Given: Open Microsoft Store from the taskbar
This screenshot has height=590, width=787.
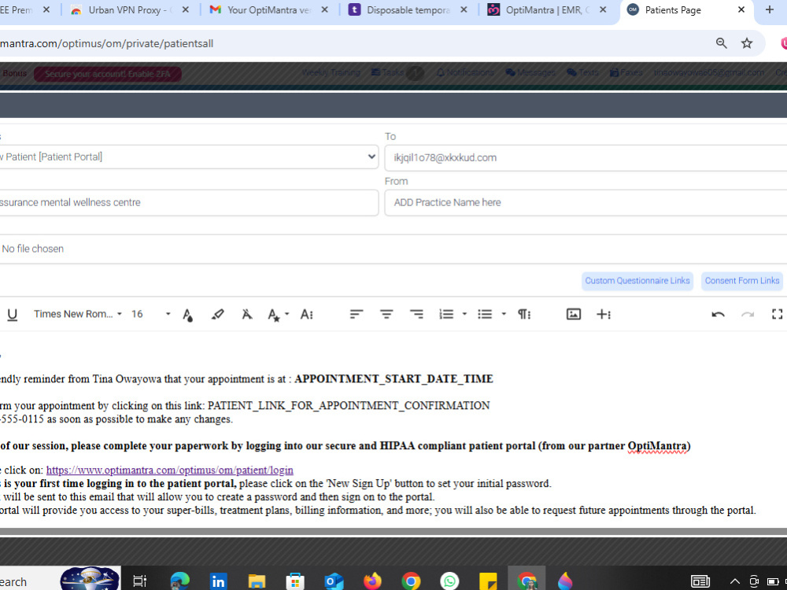Looking at the screenshot, I should point(295,581).
